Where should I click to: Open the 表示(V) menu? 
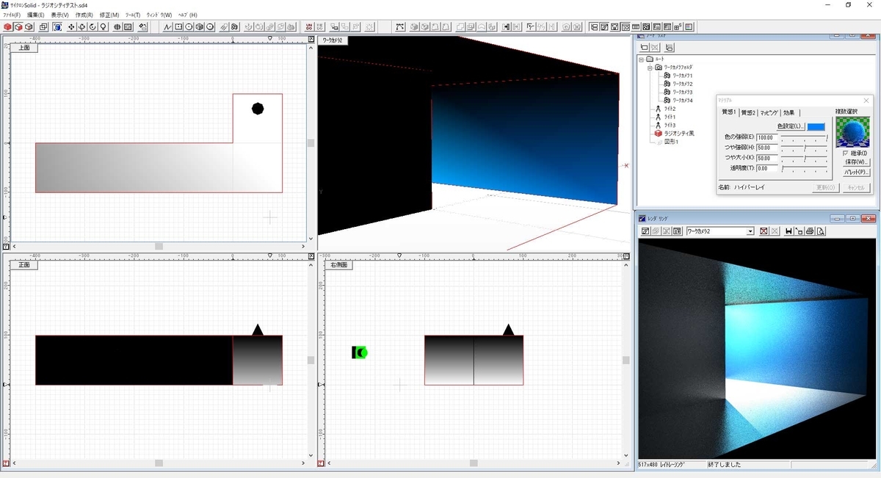(x=59, y=15)
